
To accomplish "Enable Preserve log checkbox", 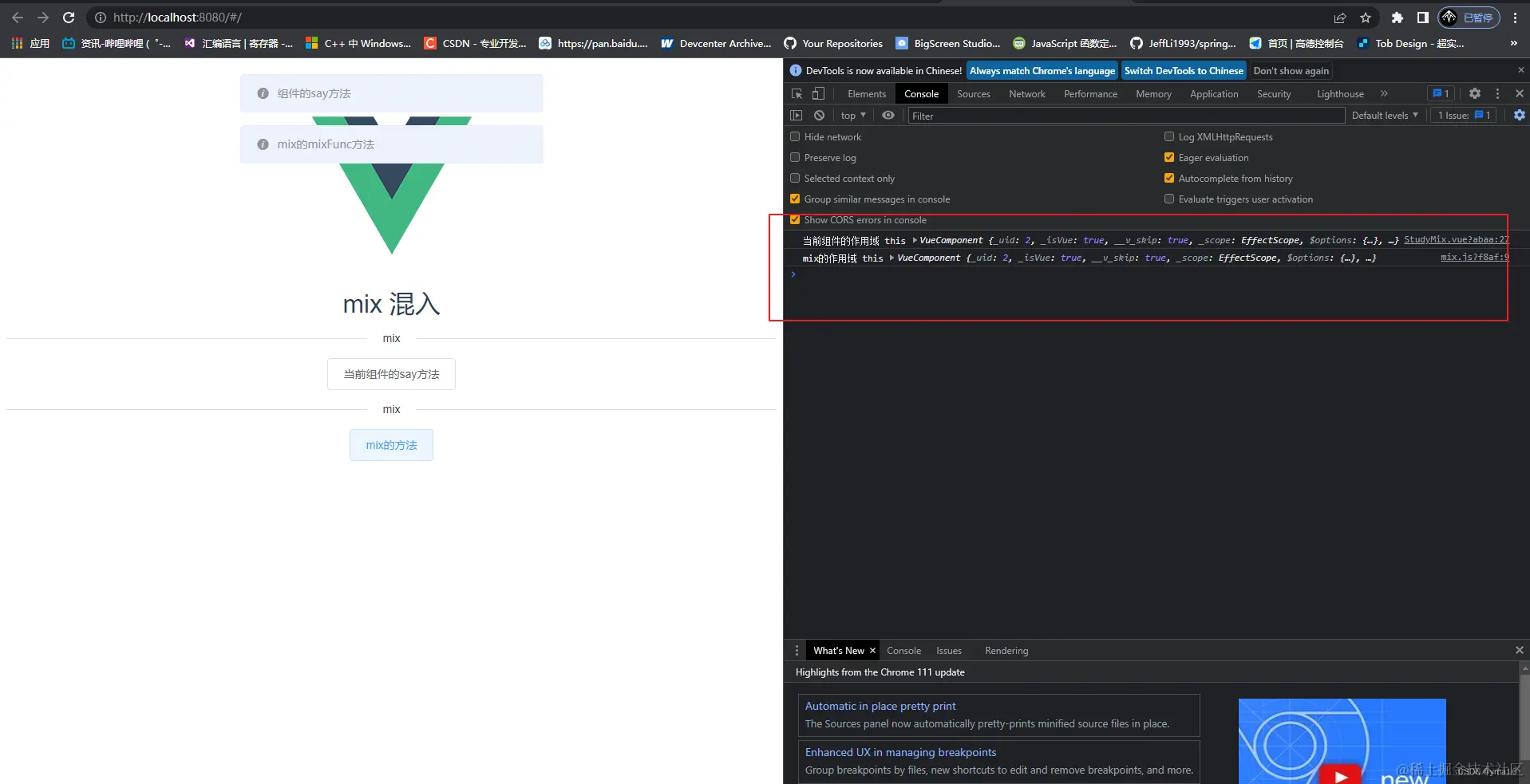I will 795,158.
